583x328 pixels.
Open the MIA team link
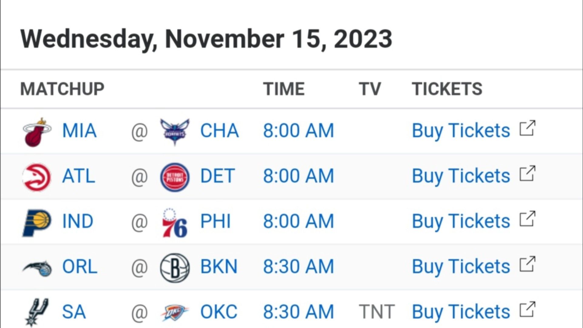79,131
